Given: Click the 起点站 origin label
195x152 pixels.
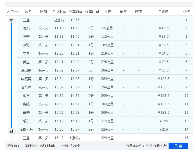Looking at the screenshot, I should click(59, 20).
